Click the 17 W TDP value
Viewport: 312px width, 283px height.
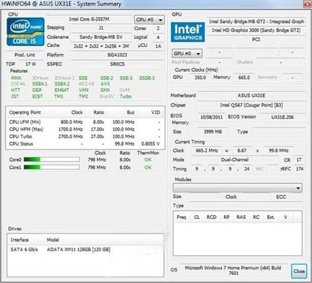30,64
